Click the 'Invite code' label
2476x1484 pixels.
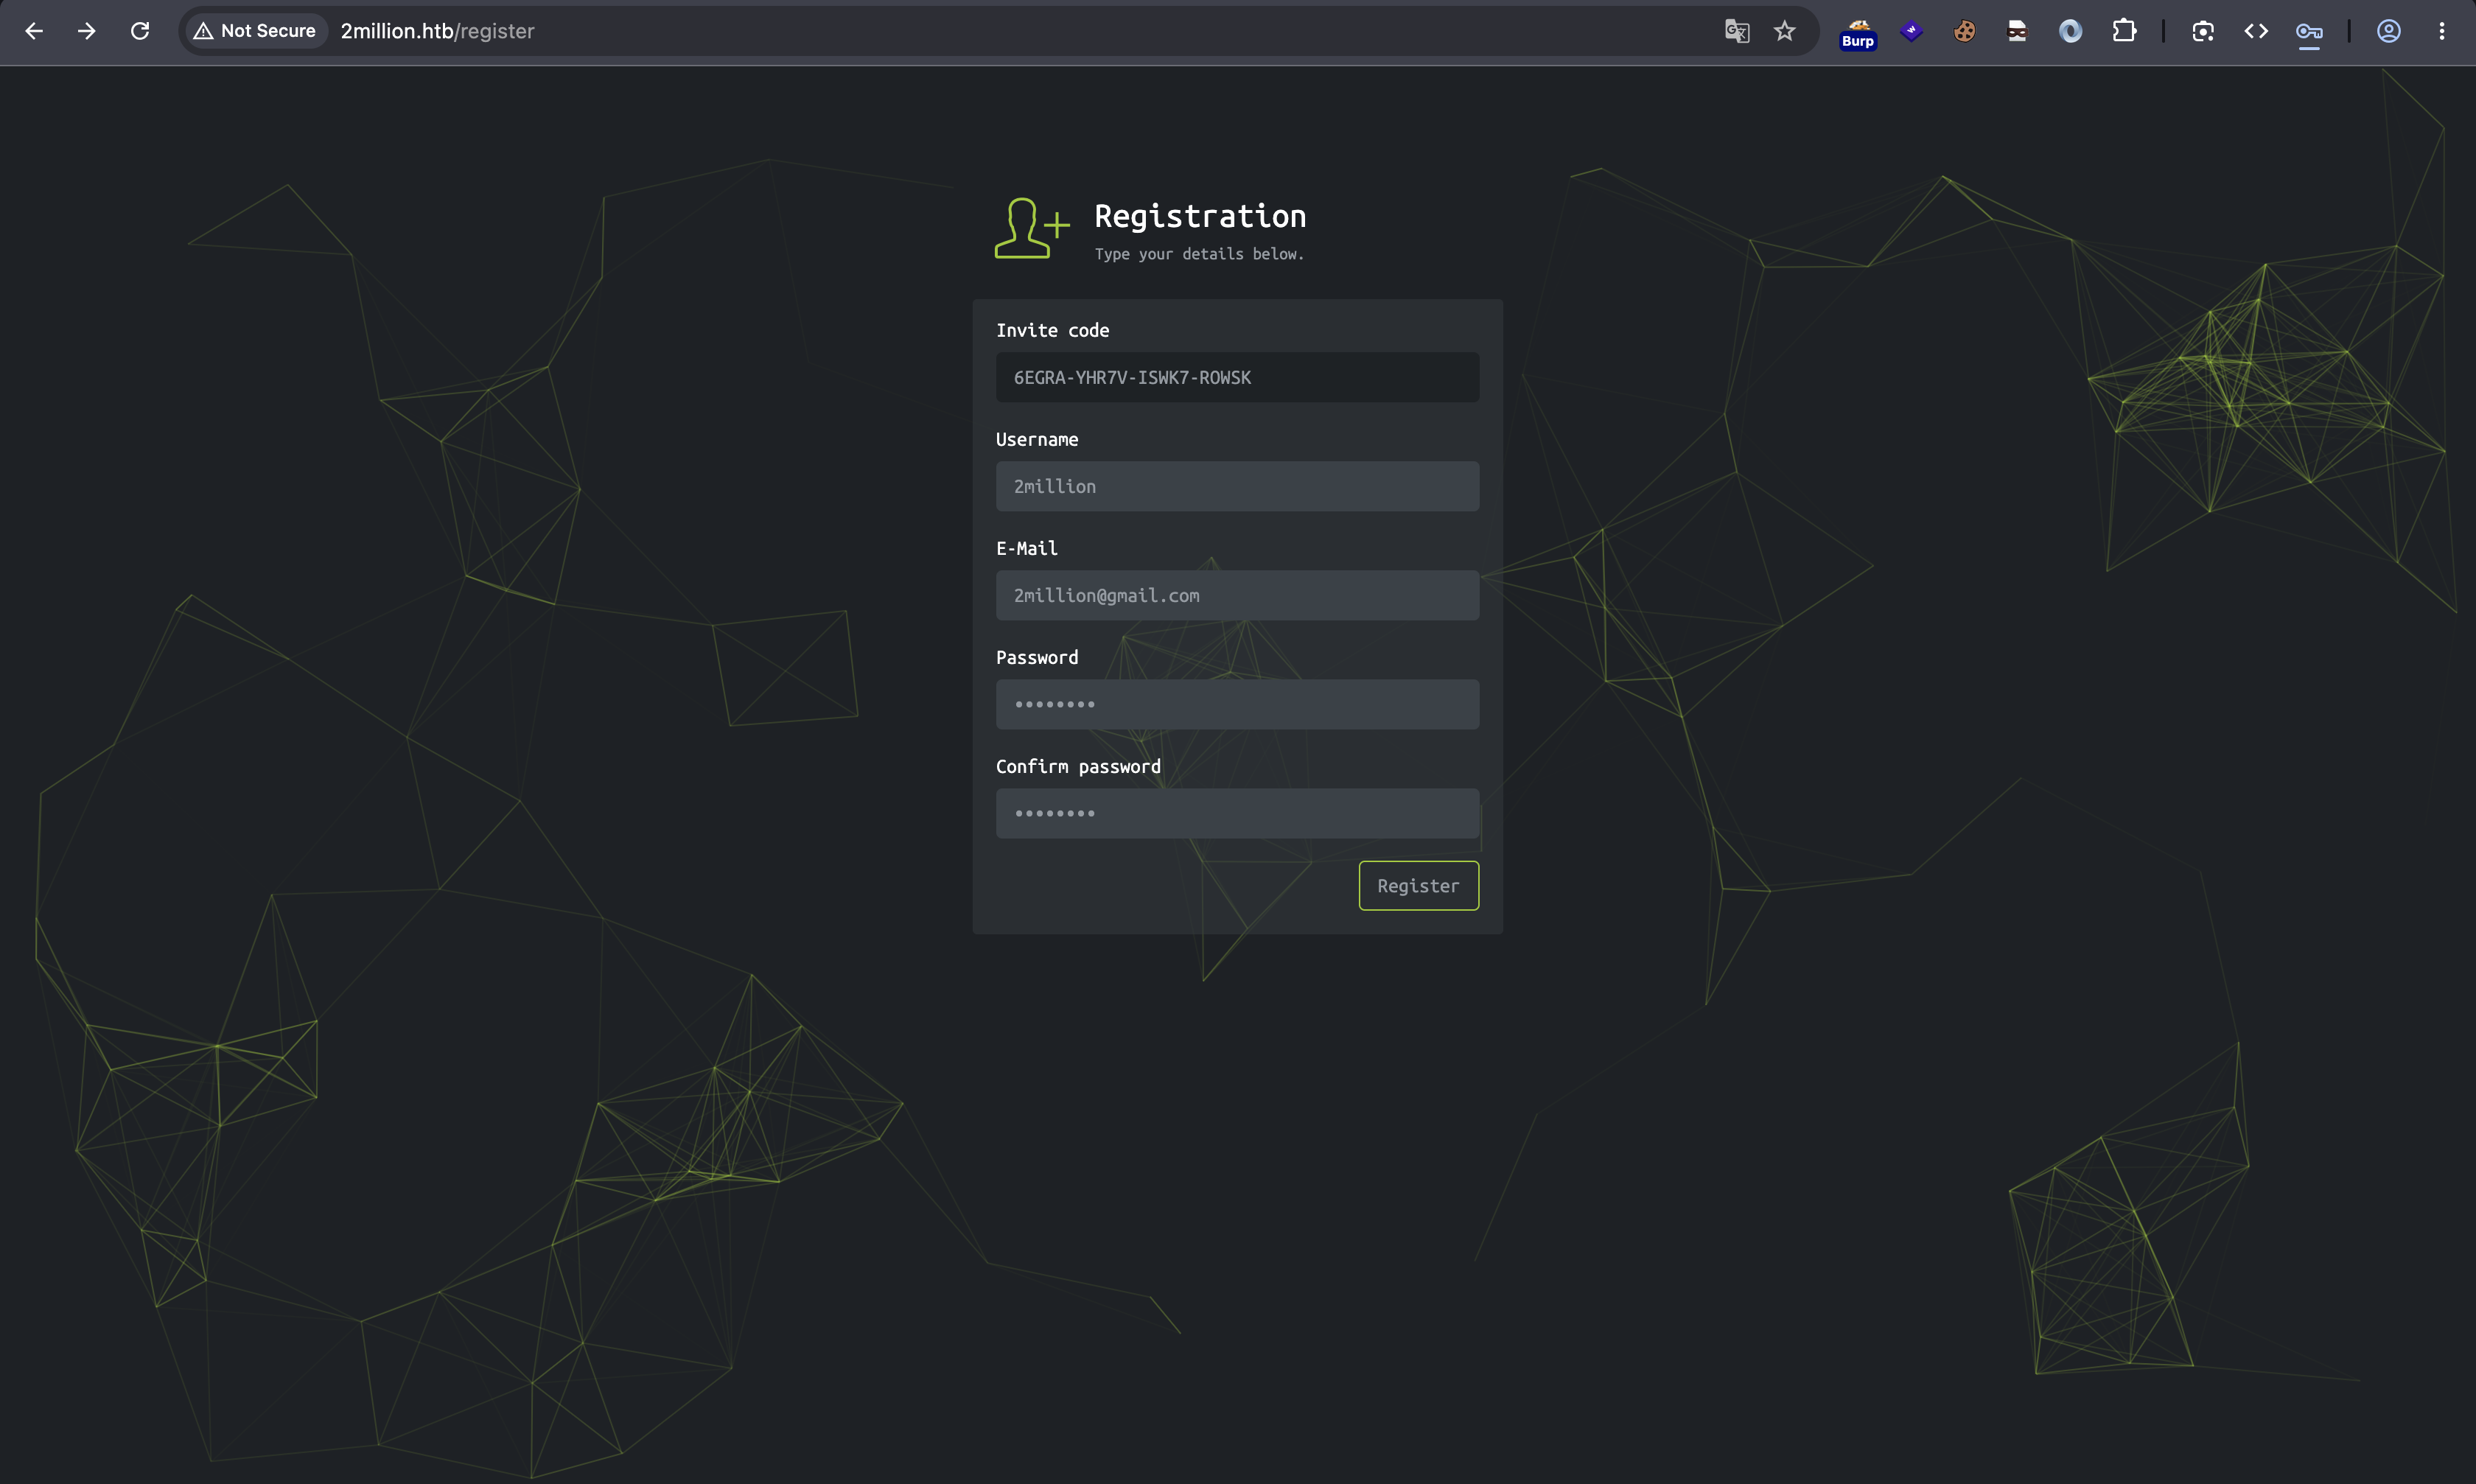pyautogui.click(x=1052, y=330)
